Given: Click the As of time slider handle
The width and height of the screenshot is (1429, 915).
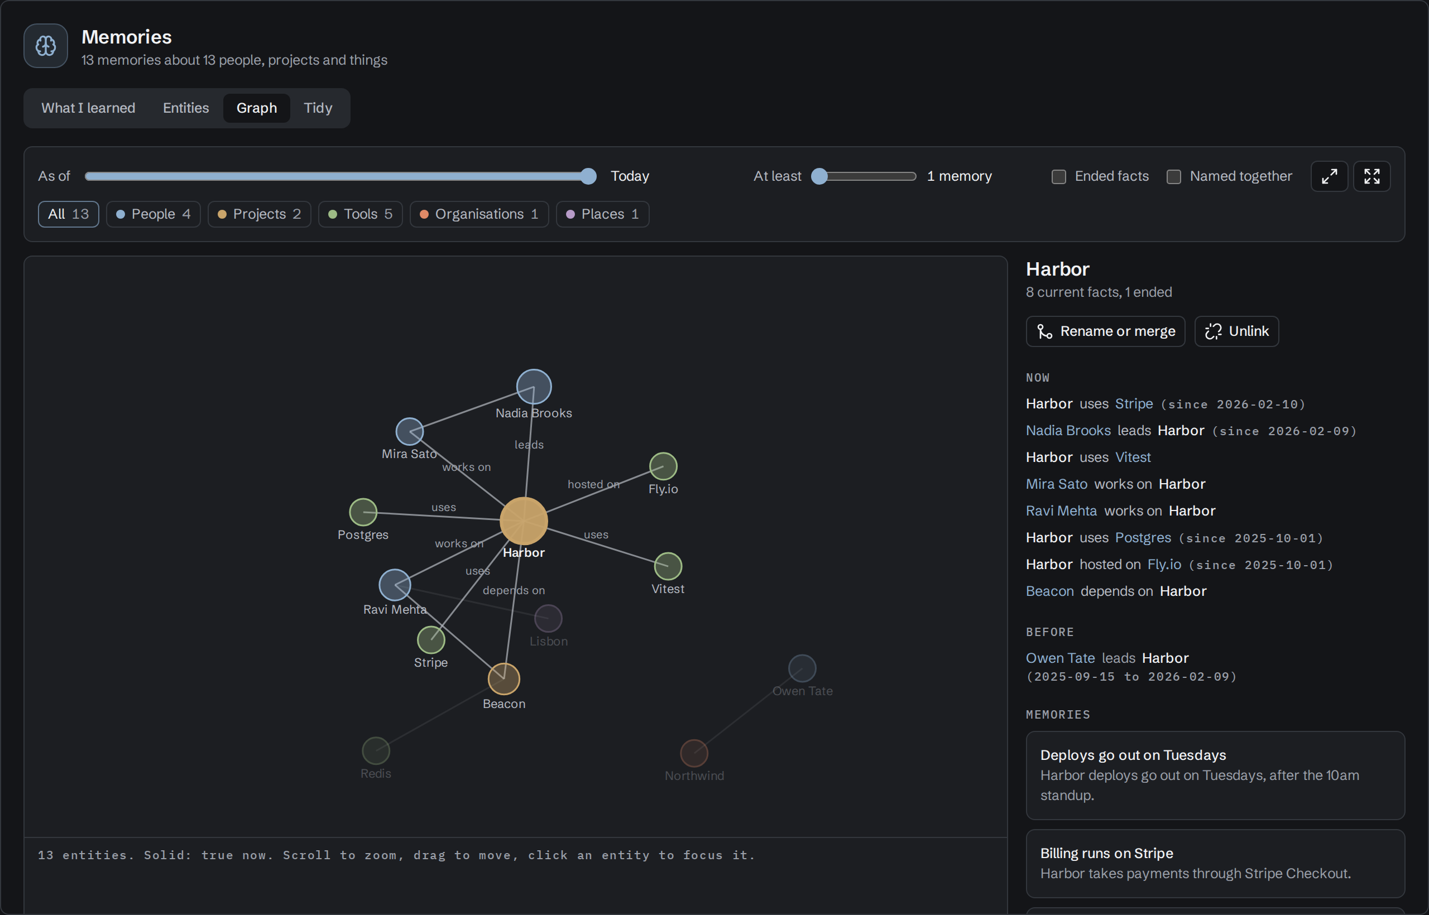Looking at the screenshot, I should coord(588,176).
